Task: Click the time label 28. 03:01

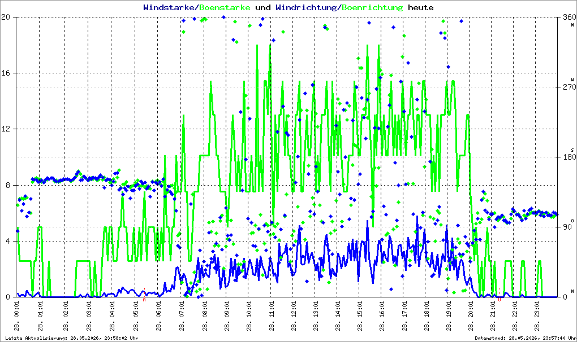Action: (89, 316)
